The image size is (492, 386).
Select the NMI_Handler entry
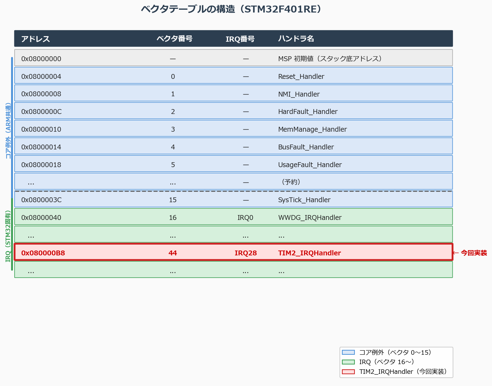click(233, 94)
